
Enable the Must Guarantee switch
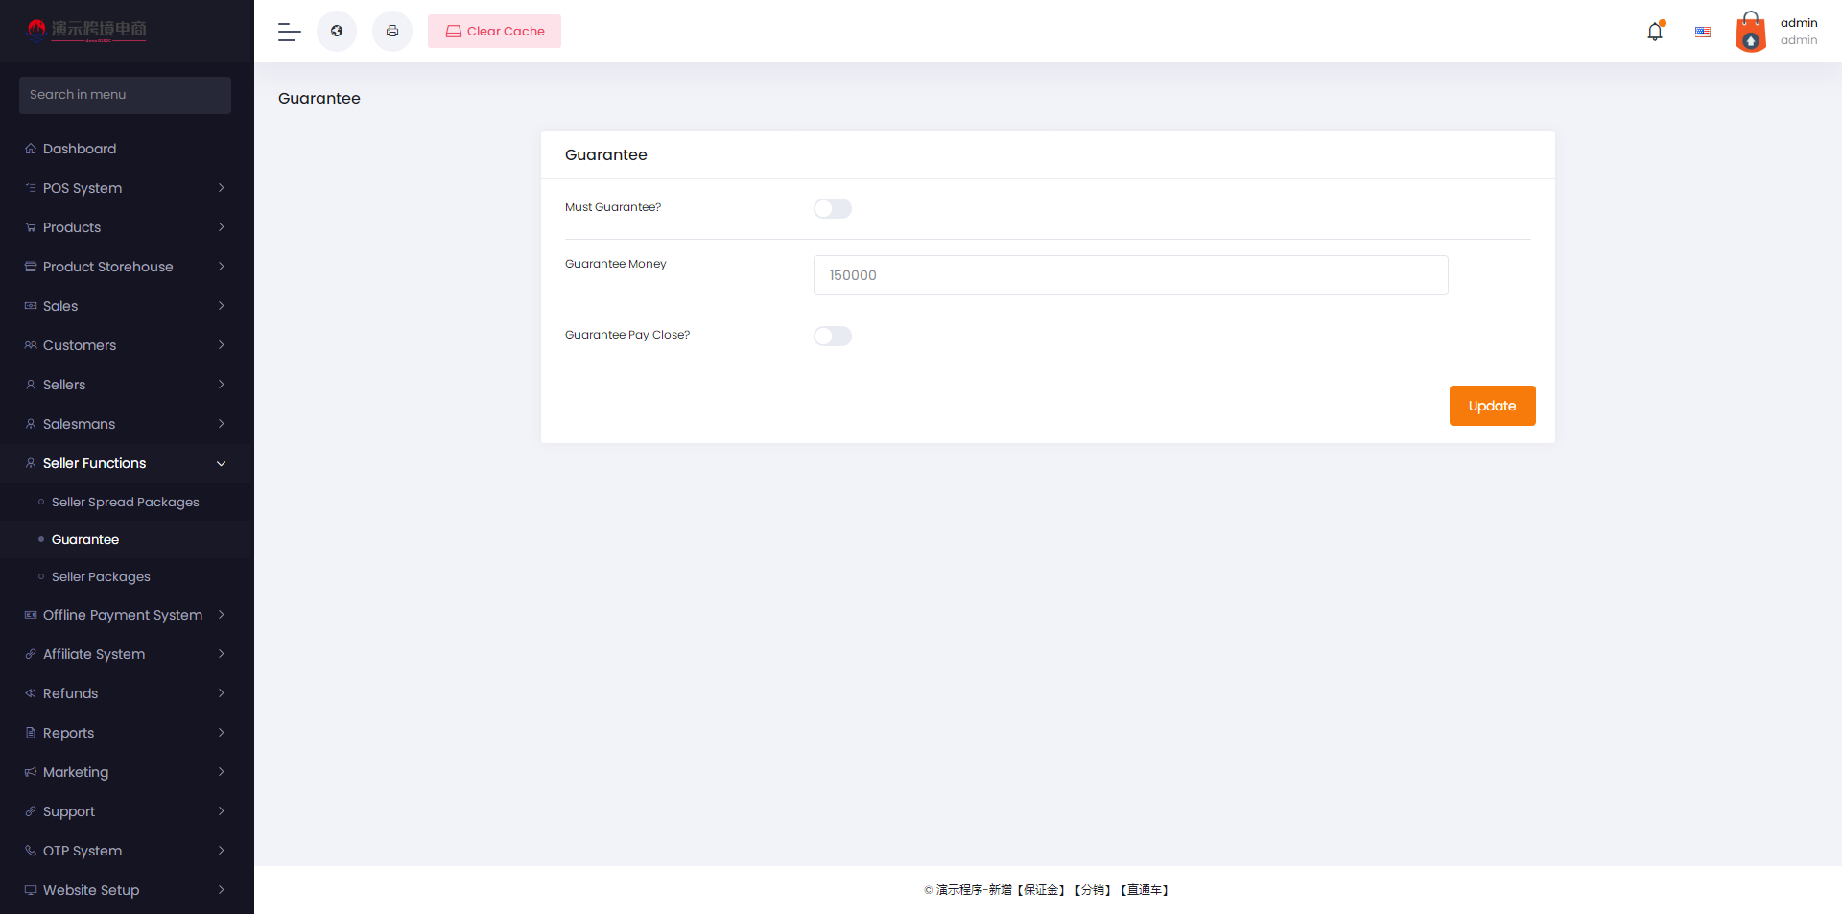[833, 208]
